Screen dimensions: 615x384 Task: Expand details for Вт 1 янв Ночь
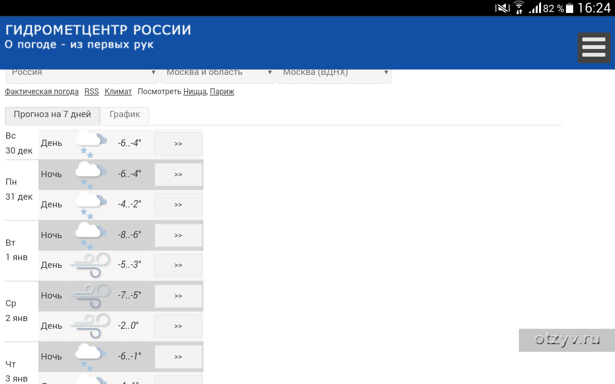click(178, 236)
